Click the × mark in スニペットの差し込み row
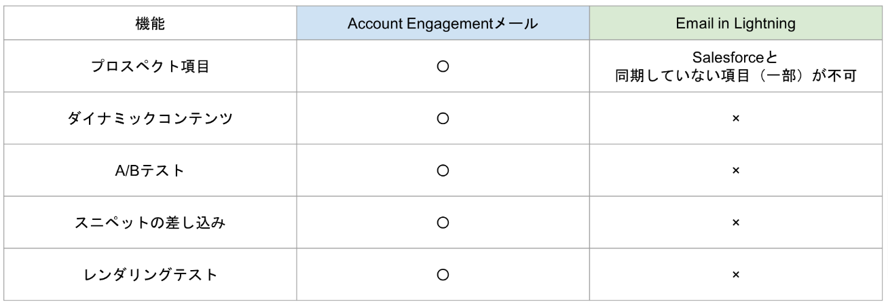 tap(735, 223)
